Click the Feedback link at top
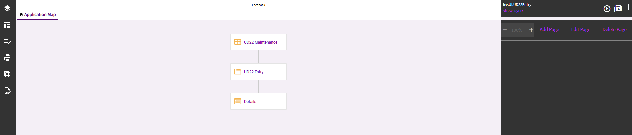 [258, 5]
